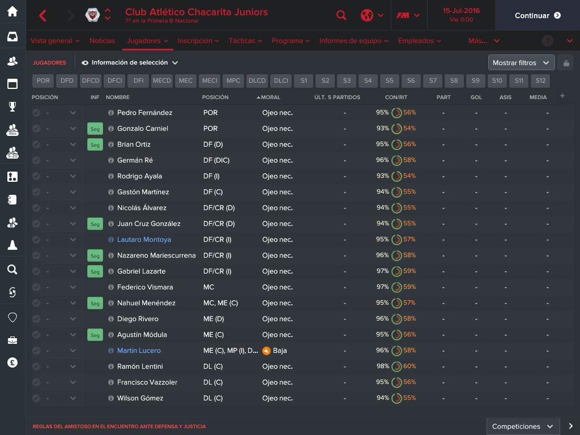The image size is (580, 435).
Task: Click the magnifying glass search icon in top bar
Action: tap(341, 15)
